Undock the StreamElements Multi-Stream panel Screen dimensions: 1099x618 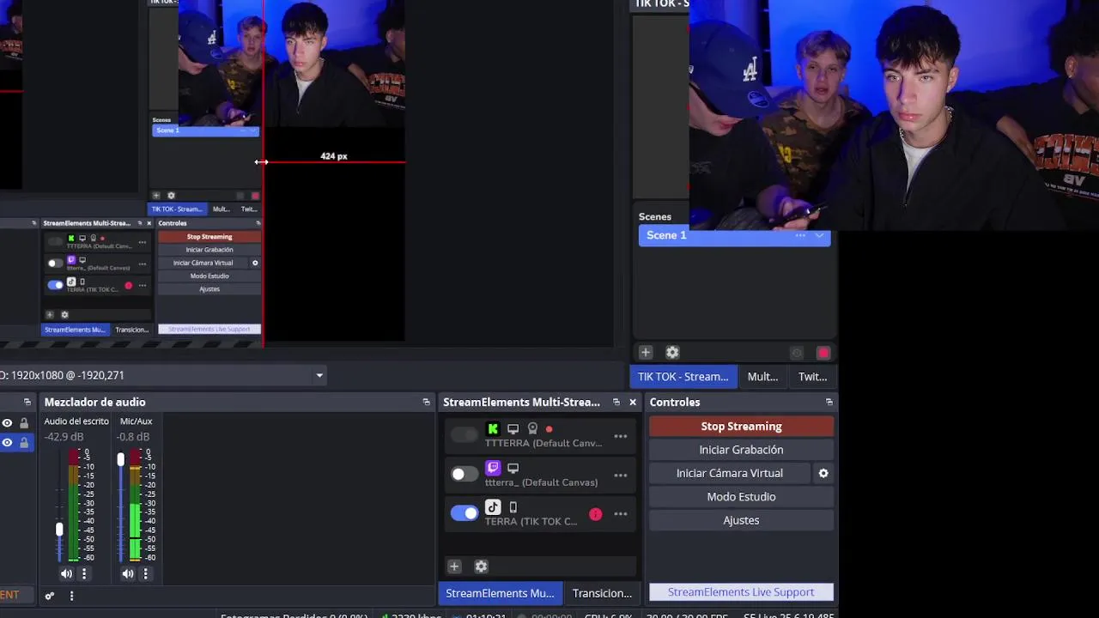click(x=616, y=402)
